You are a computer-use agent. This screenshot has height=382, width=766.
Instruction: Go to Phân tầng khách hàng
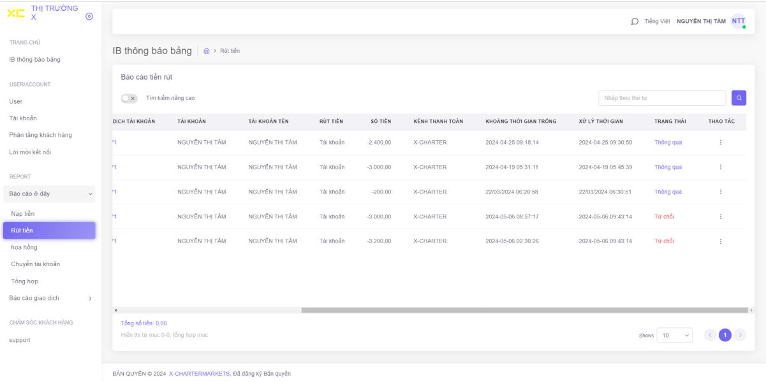click(x=40, y=135)
